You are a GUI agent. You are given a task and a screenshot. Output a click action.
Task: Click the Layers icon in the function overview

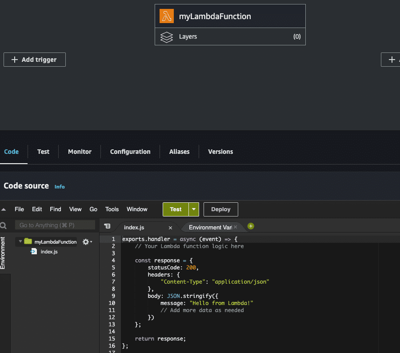[x=166, y=37]
